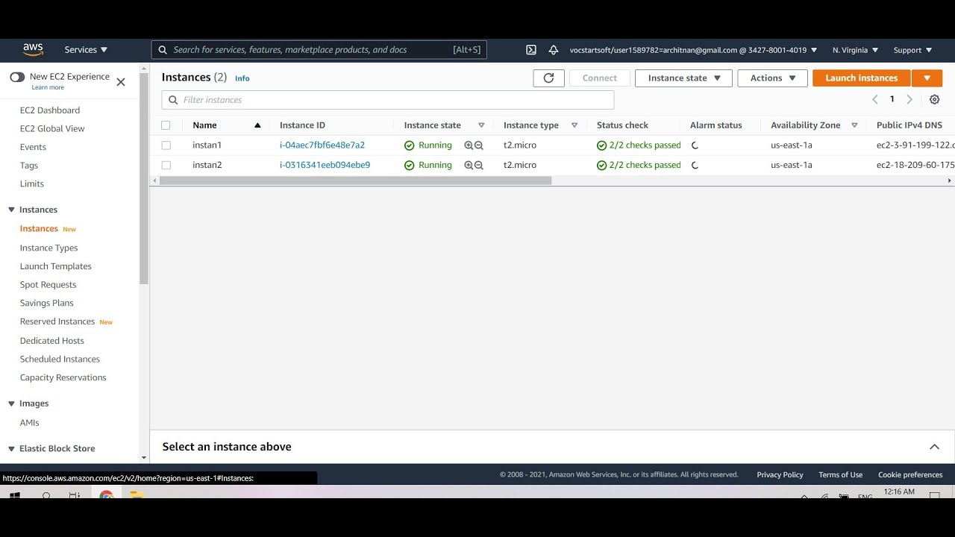Open the notifications bell icon
955x537 pixels.
pos(553,50)
